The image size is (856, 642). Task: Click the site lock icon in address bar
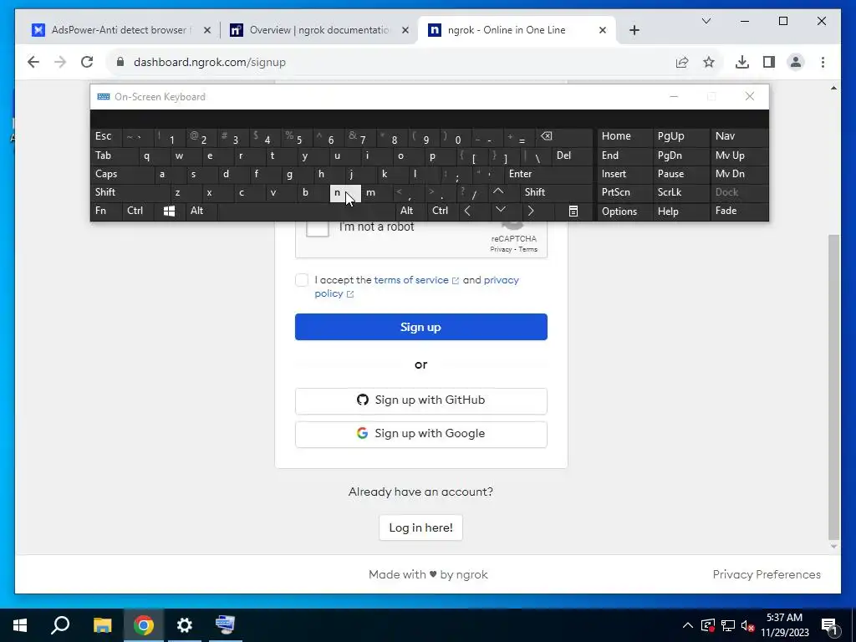pos(120,62)
